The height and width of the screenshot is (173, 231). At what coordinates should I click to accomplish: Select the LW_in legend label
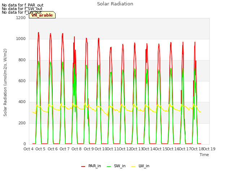click(x=144, y=166)
